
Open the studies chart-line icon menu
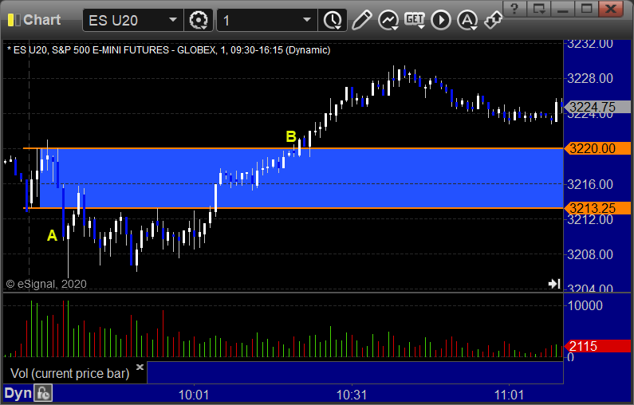388,20
